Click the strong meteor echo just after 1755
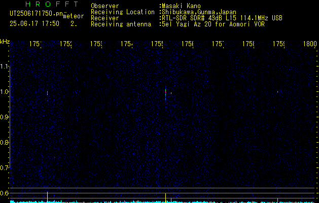319x203 pixels. point(166,94)
